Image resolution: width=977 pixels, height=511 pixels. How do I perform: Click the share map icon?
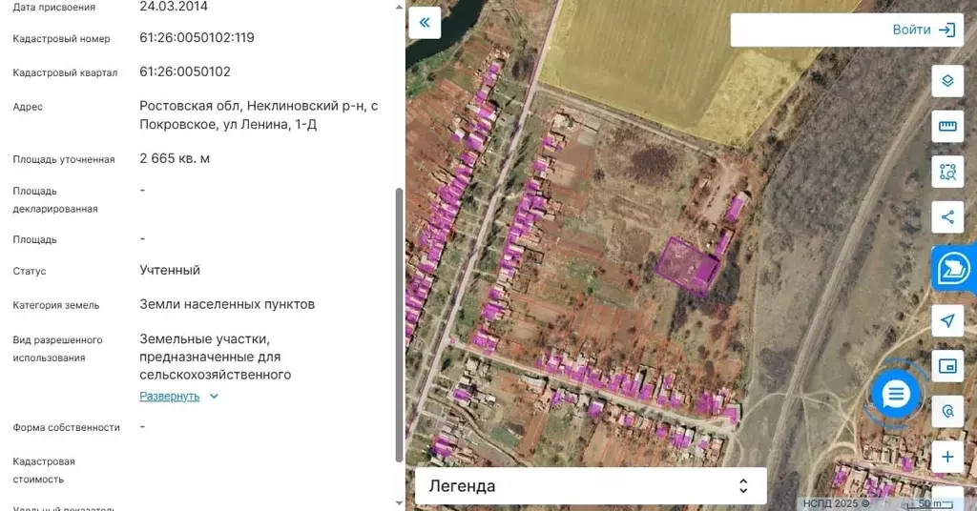pos(947,217)
